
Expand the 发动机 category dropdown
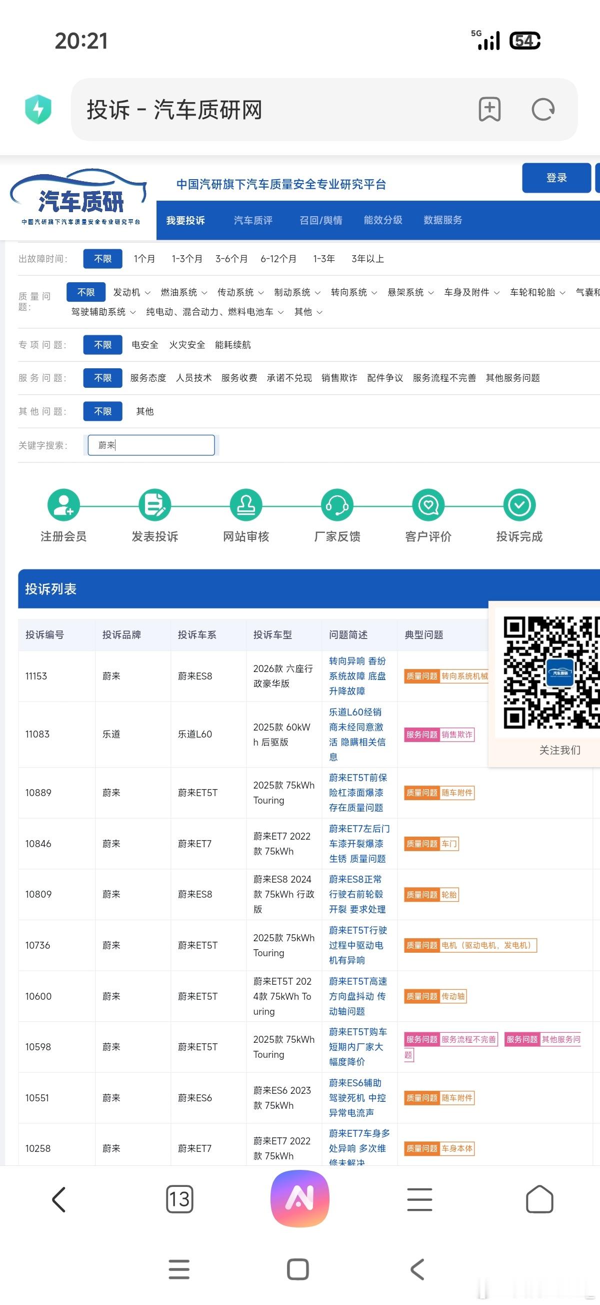coord(131,292)
